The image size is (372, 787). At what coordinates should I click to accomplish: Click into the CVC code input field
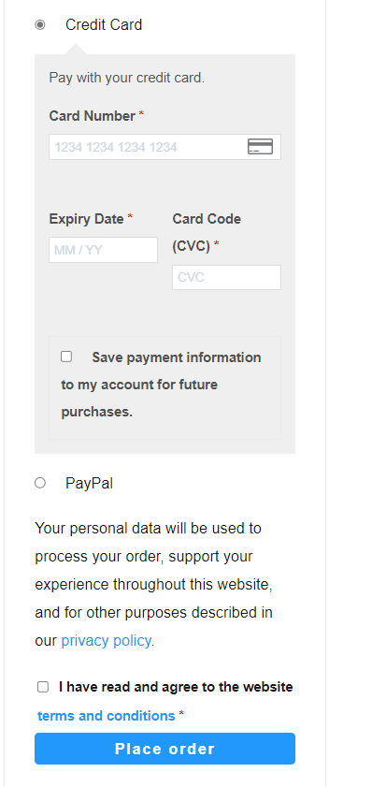pyautogui.click(x=226, y=277)
